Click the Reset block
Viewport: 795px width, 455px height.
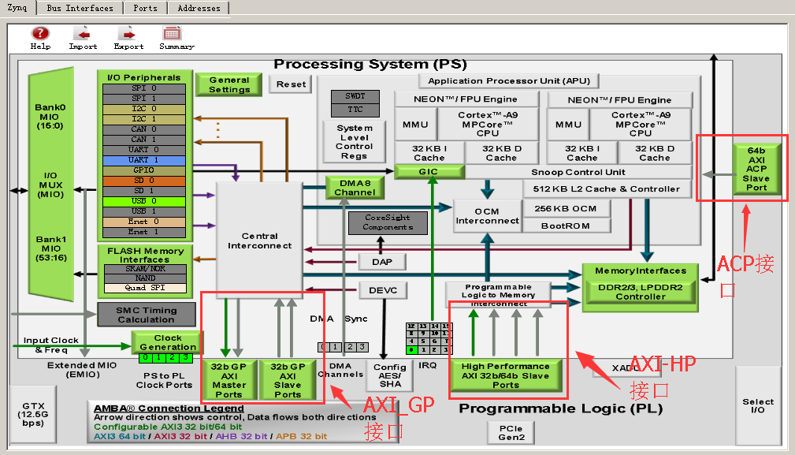[x=291, y=84]
